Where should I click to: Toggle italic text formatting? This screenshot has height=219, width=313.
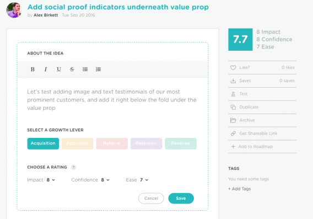tap(46, 70)
